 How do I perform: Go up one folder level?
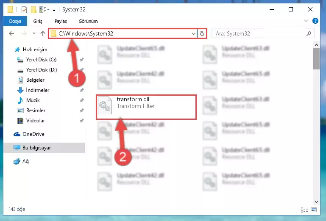pos(43,33)
